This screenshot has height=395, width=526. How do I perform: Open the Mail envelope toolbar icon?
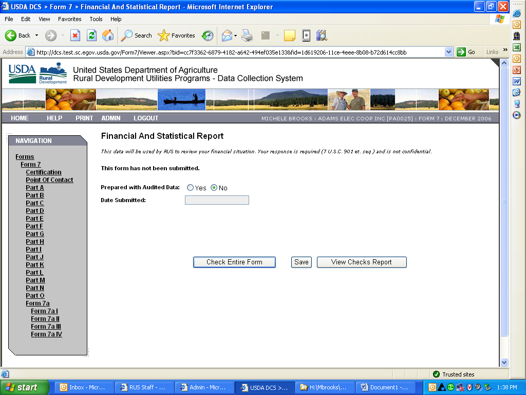[x=227, y=35]
